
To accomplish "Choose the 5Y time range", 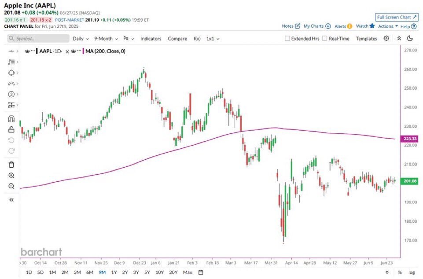I will [147, 272].
